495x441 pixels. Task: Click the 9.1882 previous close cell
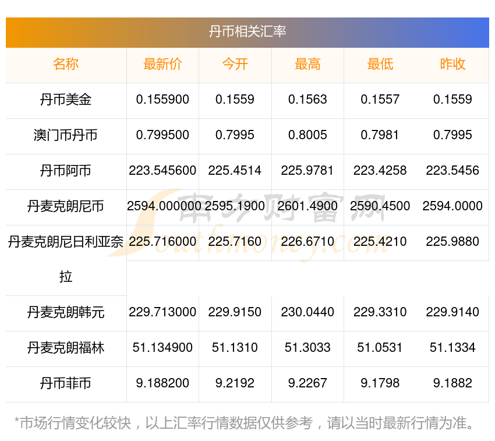pyautogui.click(x=452, y=383)
